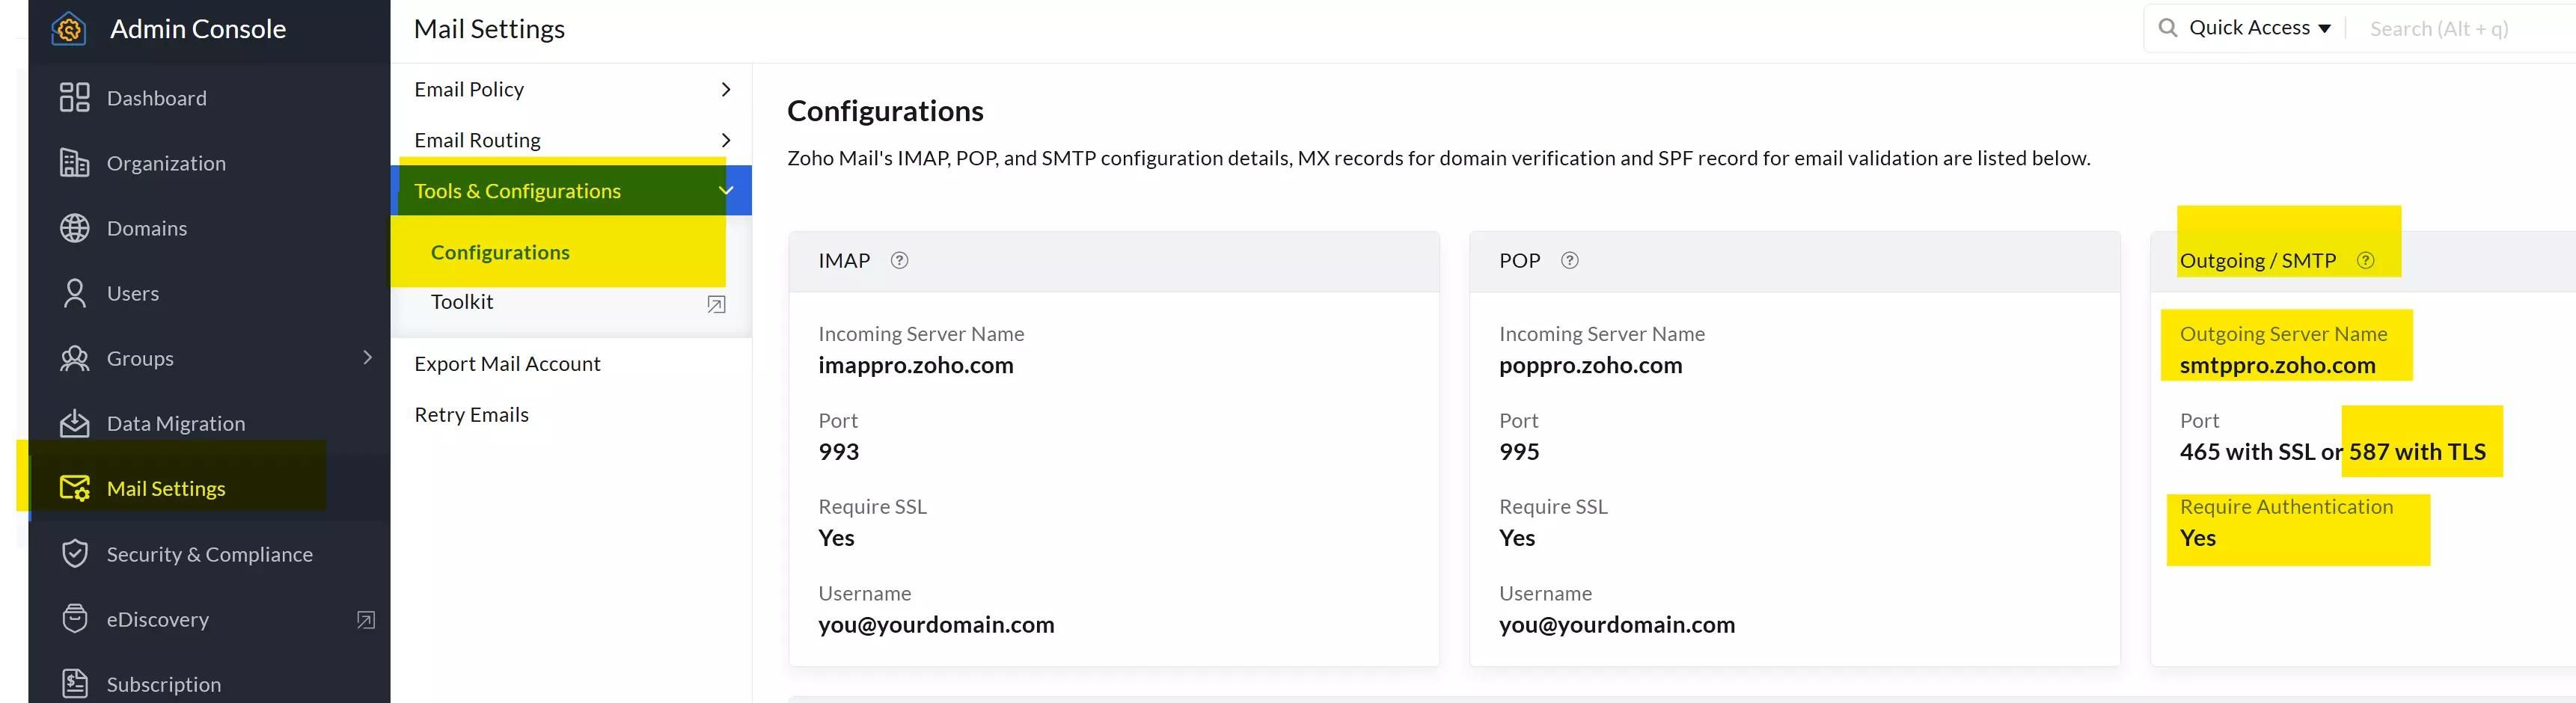2576x703 pixels.
Task: Click the Outgoing / SMTP help icon
Action: tap(2366, 260)
